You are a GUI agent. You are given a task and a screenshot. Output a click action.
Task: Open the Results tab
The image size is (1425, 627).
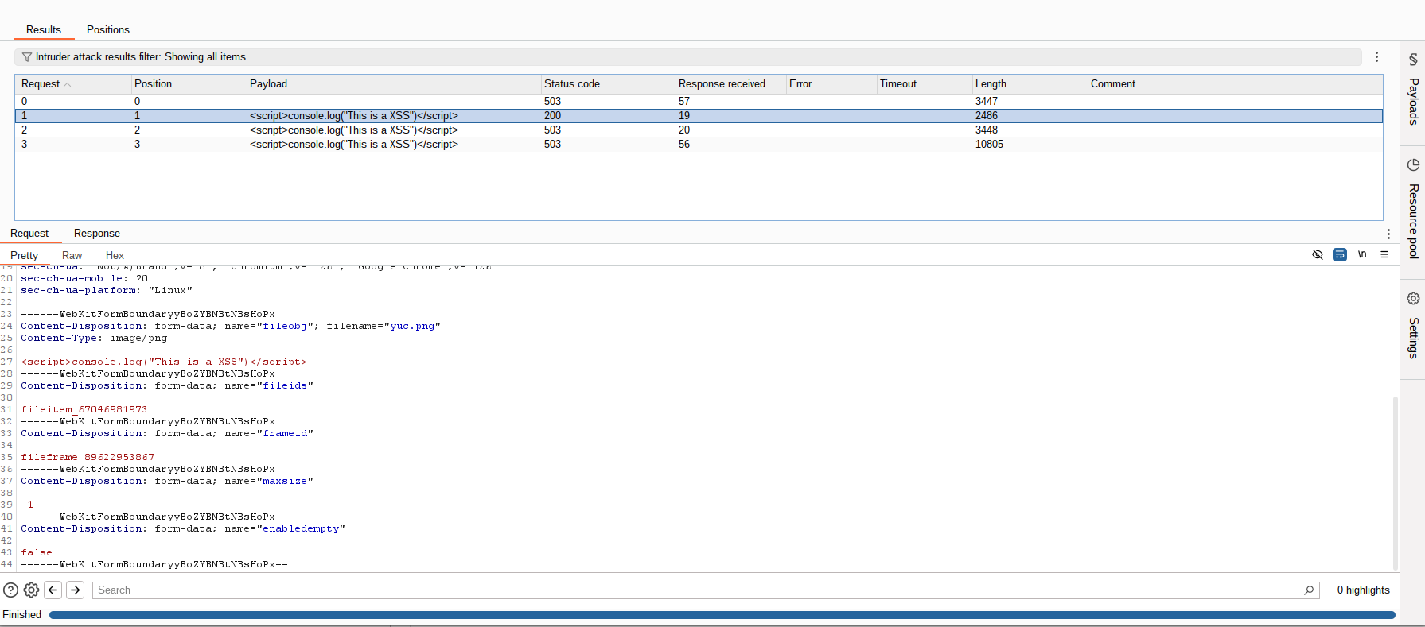(x=44, y=30)
